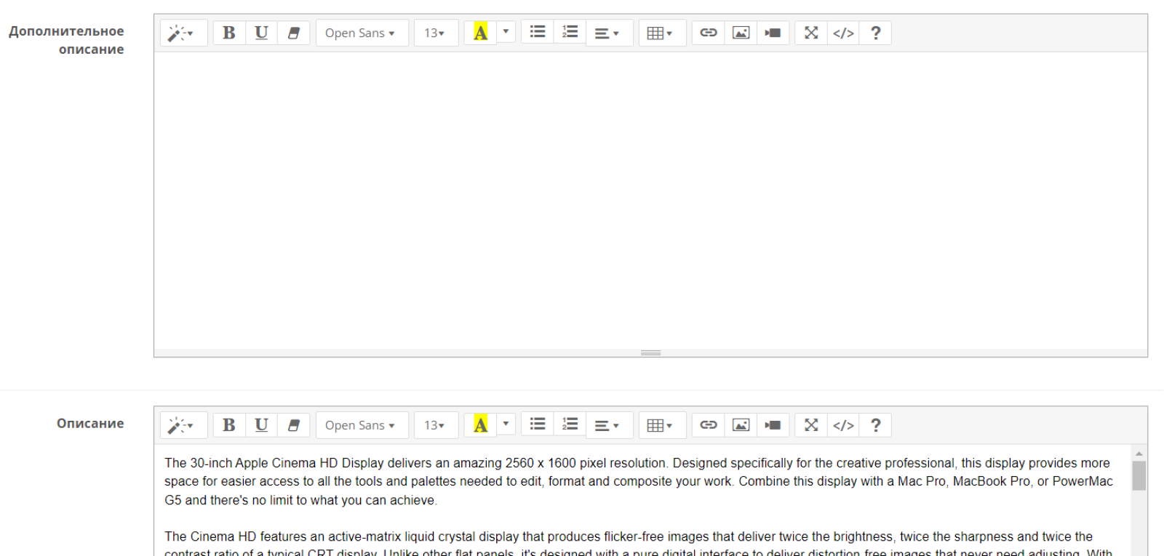1164x556 pixels.
Task: Click the Дополнительное описание field label
Action: pyautogui.click(x=66, y=40)
